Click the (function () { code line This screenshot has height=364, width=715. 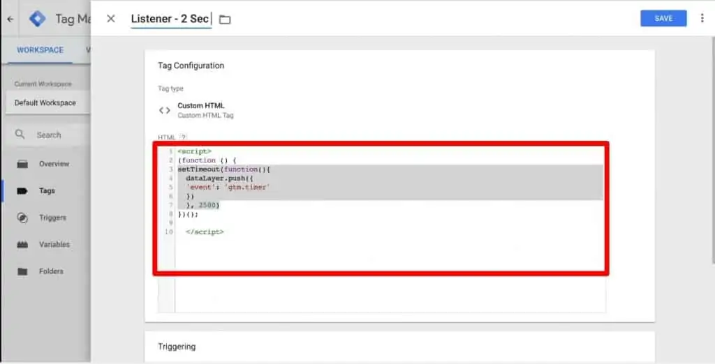(x=207, y=160)
